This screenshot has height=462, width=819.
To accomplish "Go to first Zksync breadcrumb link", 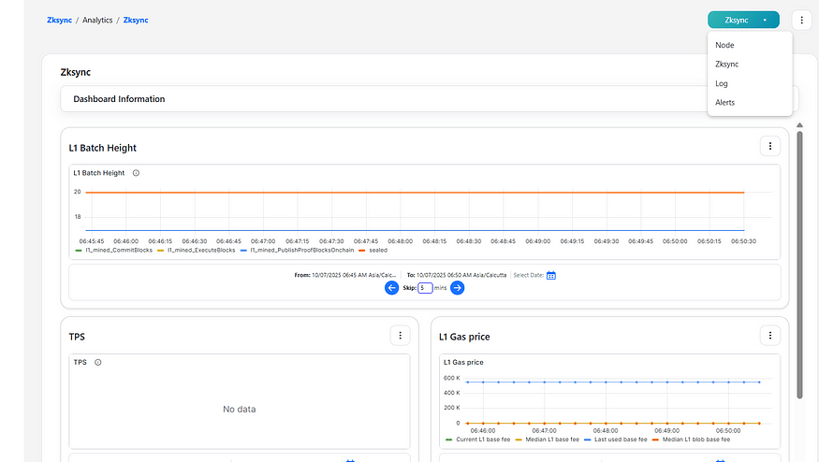I will pos(60,20).
